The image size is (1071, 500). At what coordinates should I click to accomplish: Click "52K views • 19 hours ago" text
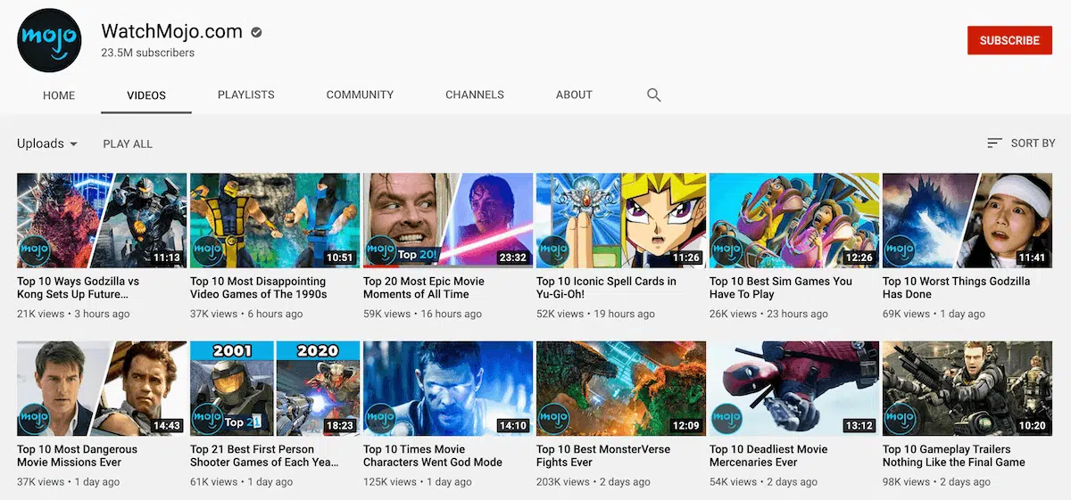tap(595, 314)
